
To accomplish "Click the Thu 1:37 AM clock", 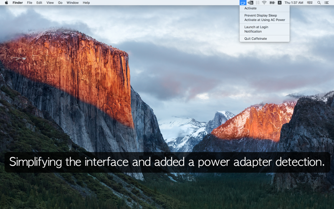I will (x=294, y=3).
